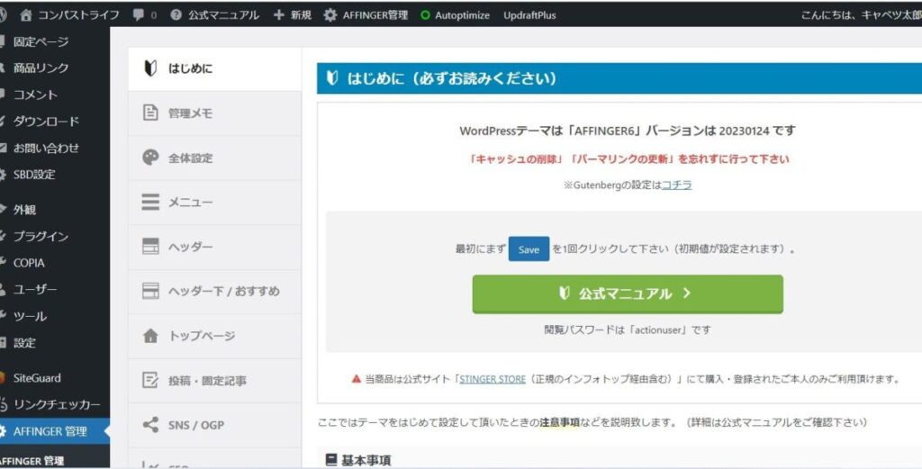Click Autoptimize text in the admin bar
This screenshot has height=469, width=922.
[x=462, y=15]
